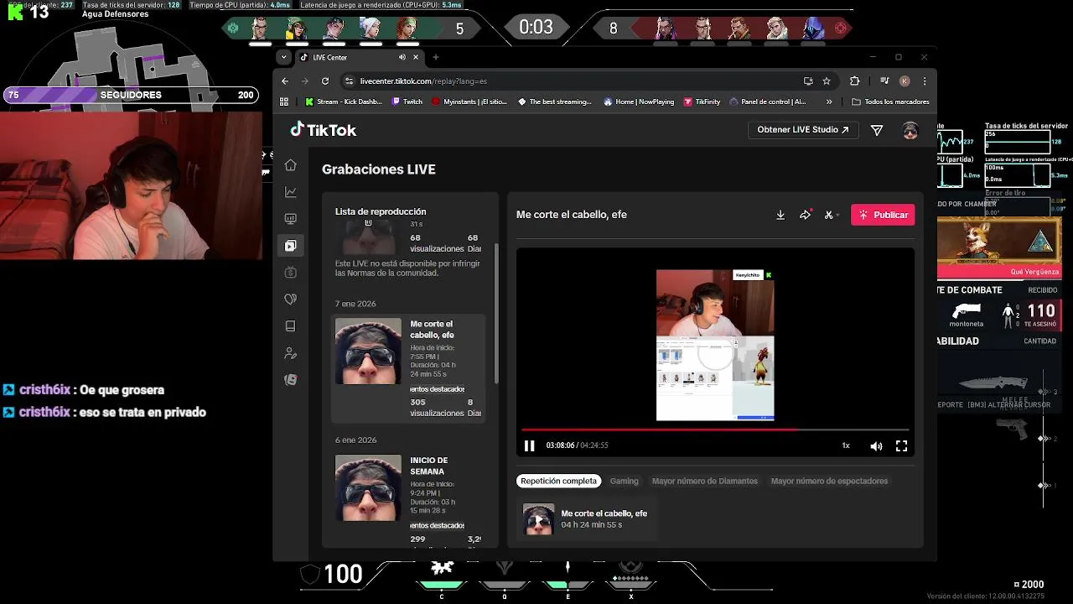Open the 'Me corte el cabello, efe' playlist thumbnail
This screenshot has height=604, width=1073.
368,351
